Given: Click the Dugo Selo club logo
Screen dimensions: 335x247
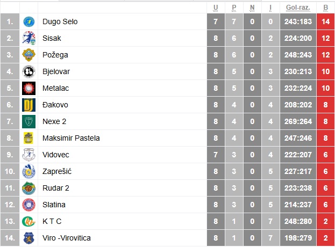Looking at the screenshot, I should [x=28, y=22].
